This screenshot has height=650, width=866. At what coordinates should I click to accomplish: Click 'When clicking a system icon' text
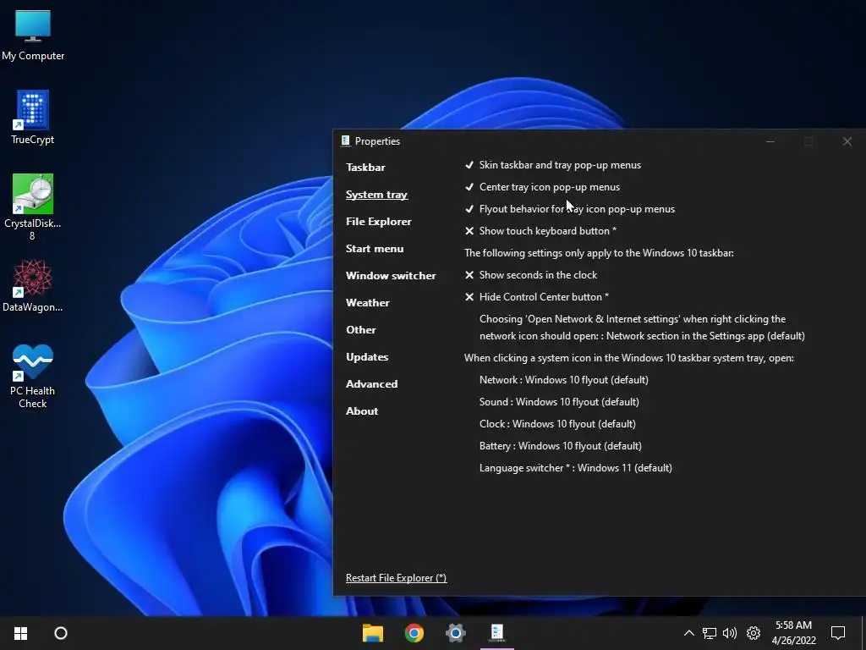[x=629, y=358]
